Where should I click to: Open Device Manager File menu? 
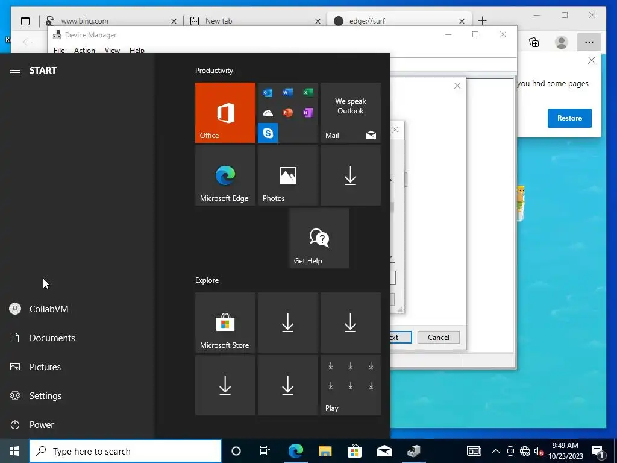(x=59, y=51)
